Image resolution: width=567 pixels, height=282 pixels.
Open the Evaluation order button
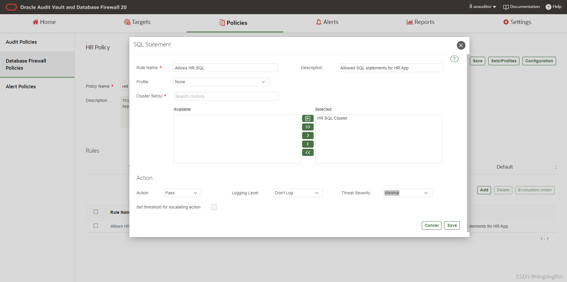(x=535, y=190)
